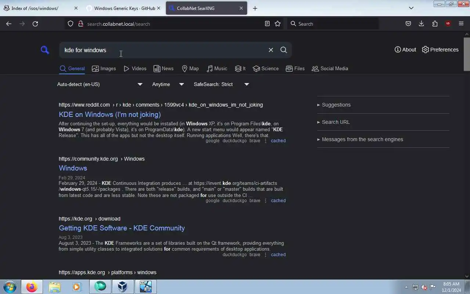Show hidden tray icons
Screen dimensions: 470x294
coord(406,287)
